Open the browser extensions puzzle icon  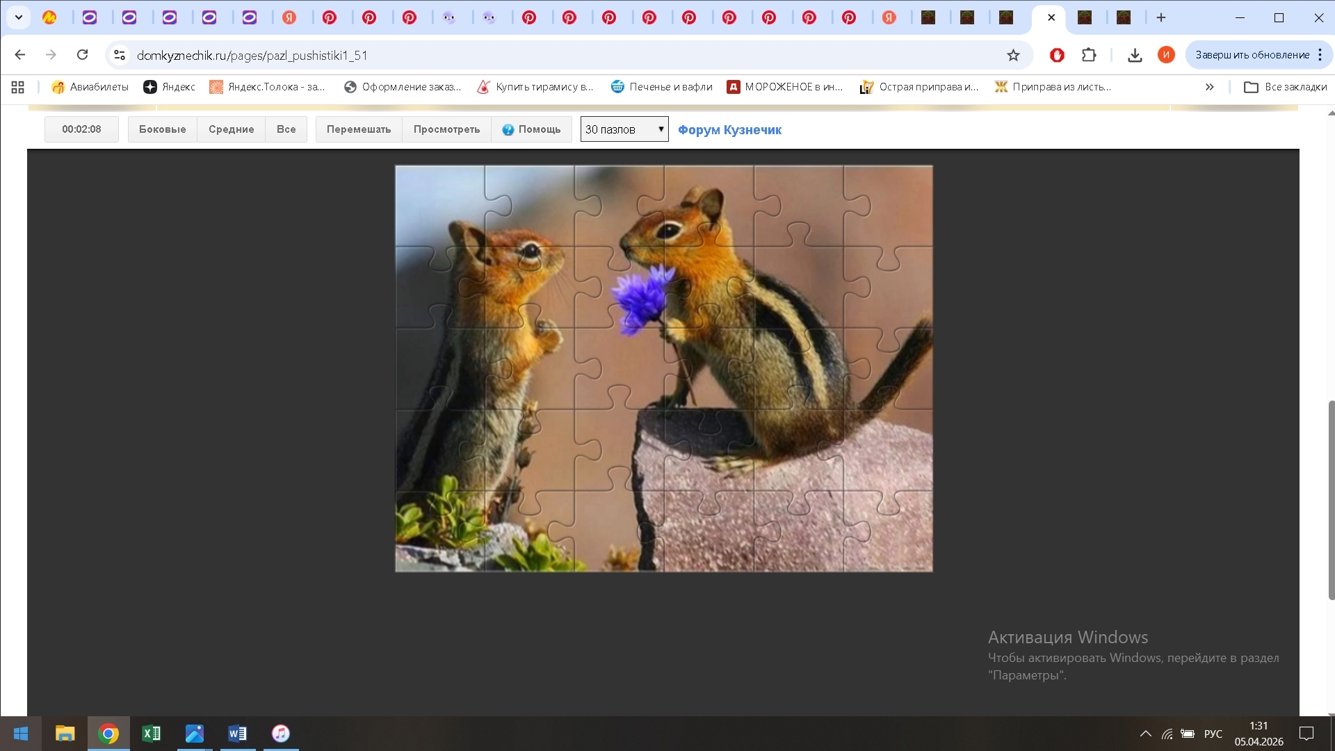(1089, 55)
